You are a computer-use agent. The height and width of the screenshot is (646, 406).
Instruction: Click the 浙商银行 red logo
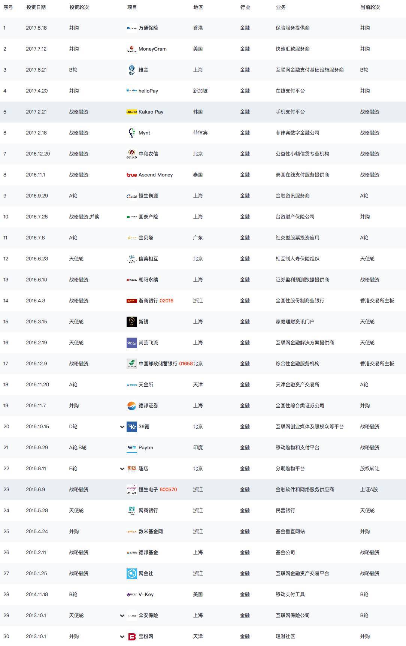click(131, 301)
